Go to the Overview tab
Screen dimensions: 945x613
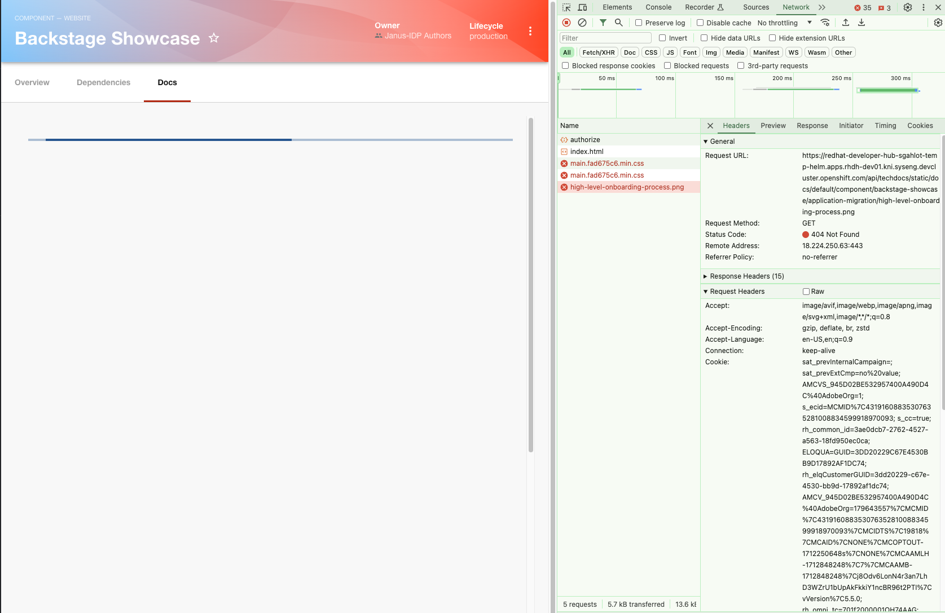coord(32,82)
